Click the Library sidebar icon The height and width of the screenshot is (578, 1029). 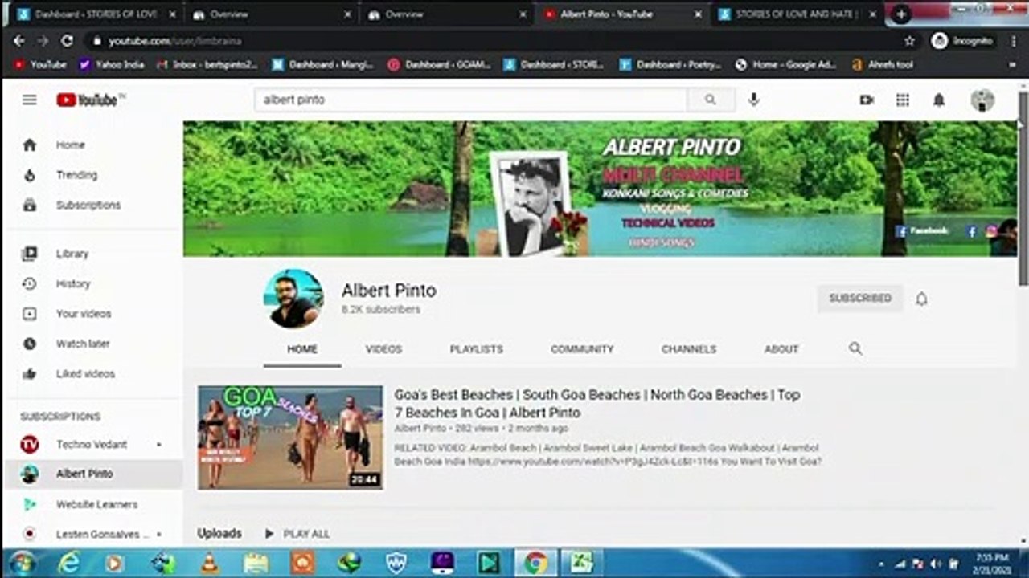(30, 254)
